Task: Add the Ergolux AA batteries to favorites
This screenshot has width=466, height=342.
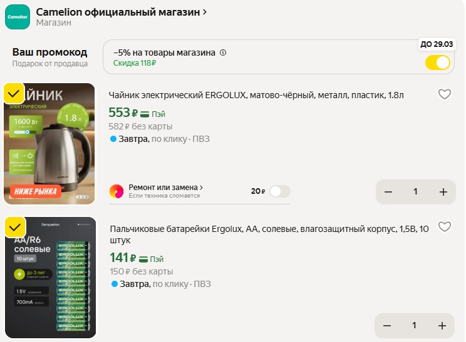Action: click(445, 227)
